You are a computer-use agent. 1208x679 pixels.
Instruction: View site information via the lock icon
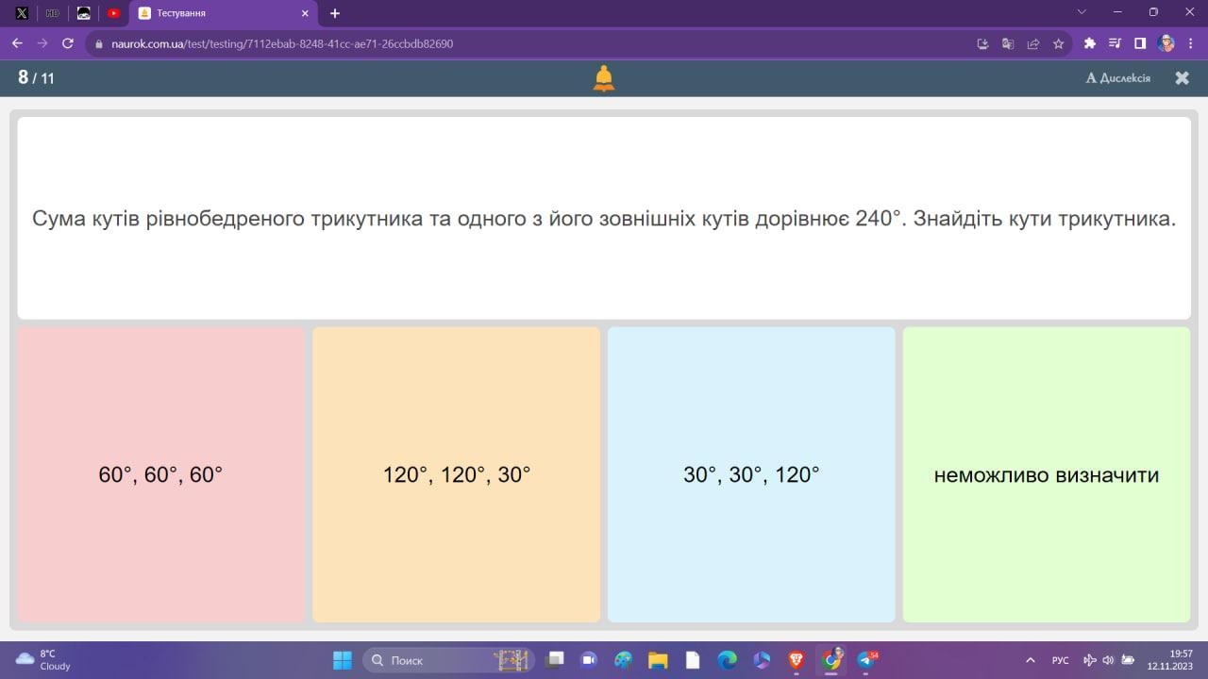[x=98, y=43]
